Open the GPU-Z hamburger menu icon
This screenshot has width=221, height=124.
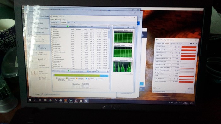[196, 43]
